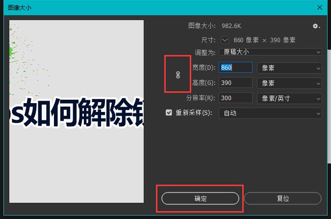This screenshot has height=219, width=331.
Task: Open the 调整为 原稿大小 dropdown
Action: click(270, 52)
